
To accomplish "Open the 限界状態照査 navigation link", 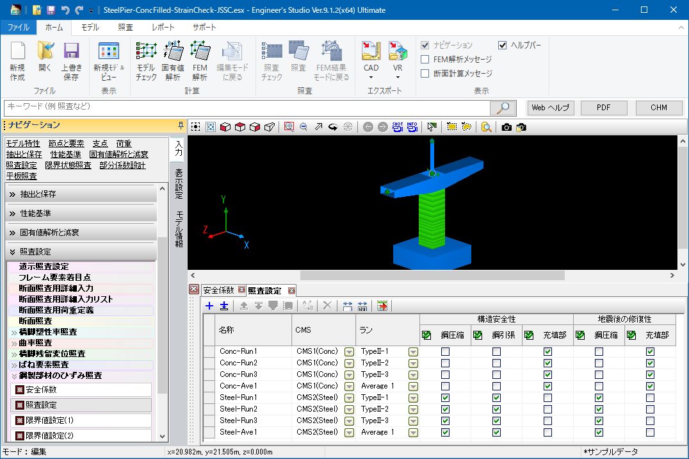I will pos(69,165).
